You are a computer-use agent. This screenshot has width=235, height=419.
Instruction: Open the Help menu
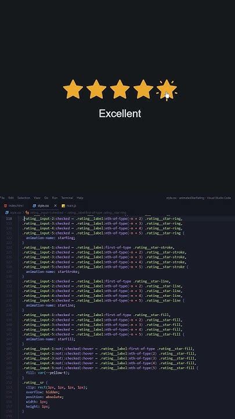pyautogui.click(x=80, y=198)
